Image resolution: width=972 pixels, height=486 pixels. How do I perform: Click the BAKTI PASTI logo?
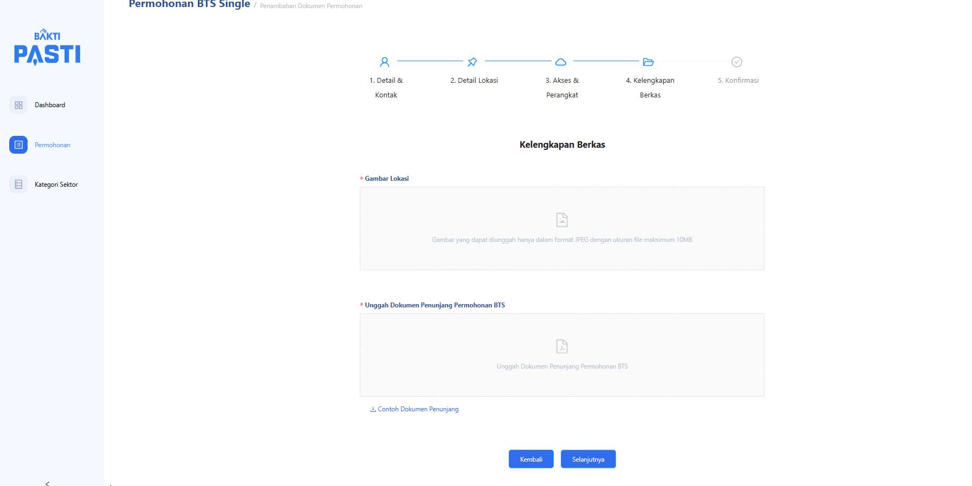click(47, 48)
